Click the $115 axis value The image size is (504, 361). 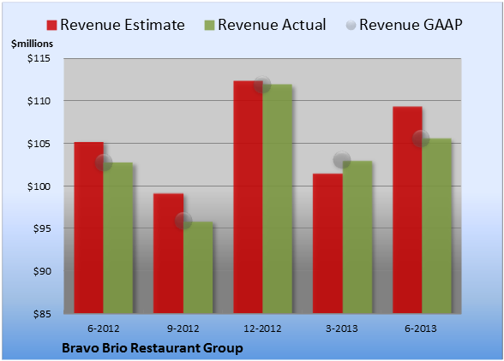point(39,58)
